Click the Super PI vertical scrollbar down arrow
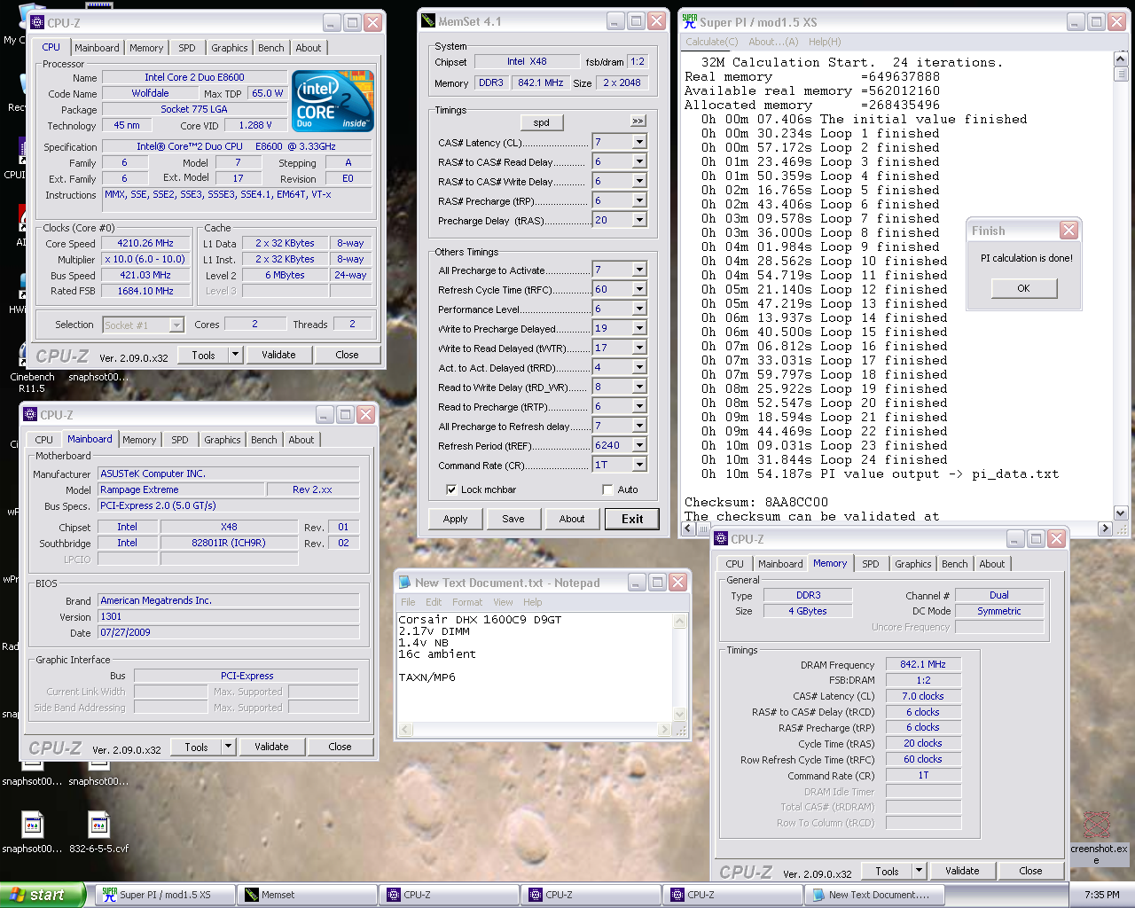1135x908 pixels. click(x=1121, y=513)
